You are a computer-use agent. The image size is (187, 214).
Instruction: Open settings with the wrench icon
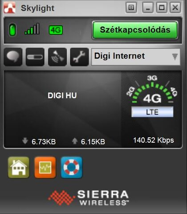point(79,57)
